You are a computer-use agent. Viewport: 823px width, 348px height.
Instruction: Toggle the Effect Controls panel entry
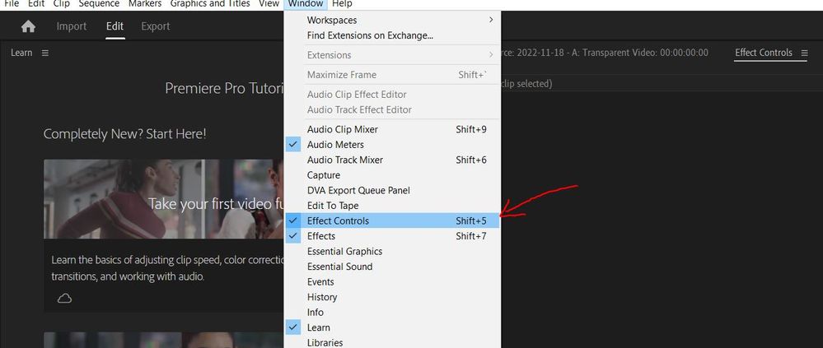pos(338,220)
